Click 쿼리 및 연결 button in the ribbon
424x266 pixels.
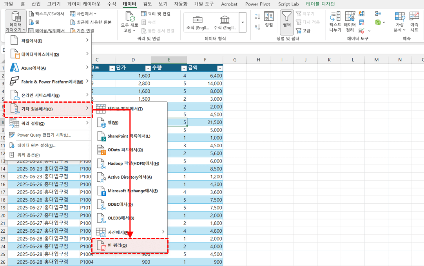[156, 14]
